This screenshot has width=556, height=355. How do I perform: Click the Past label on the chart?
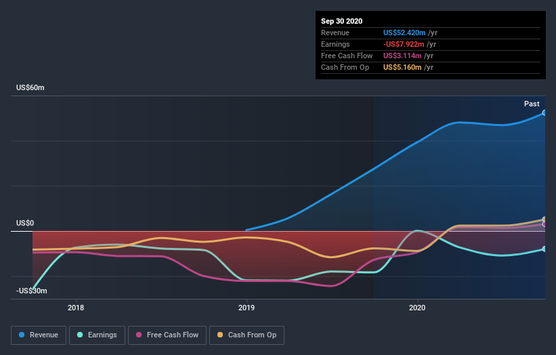point(532,104)
